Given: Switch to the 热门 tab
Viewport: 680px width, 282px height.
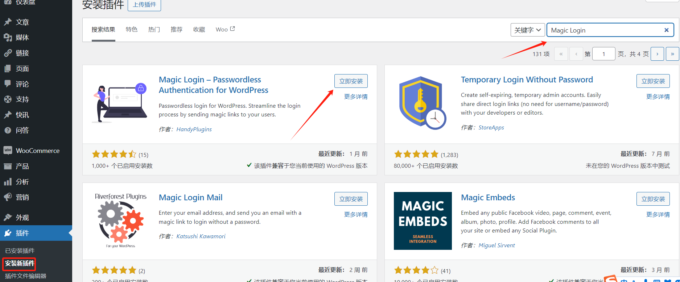Looking at the screenshot, I should (154, 30).
